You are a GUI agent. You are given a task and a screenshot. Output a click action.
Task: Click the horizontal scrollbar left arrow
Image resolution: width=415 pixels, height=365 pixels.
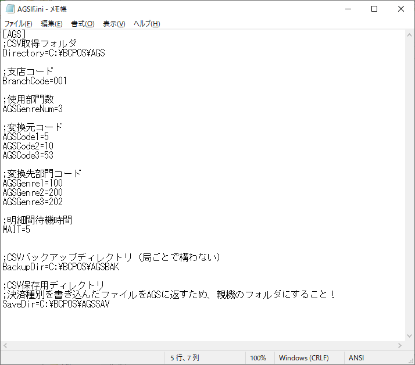click(x=5, y=346)
